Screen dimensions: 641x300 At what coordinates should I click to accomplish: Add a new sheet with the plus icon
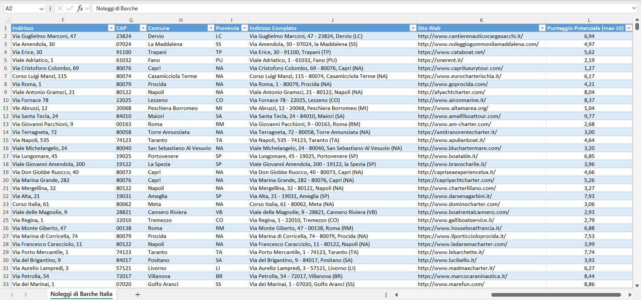click(138, 295)
